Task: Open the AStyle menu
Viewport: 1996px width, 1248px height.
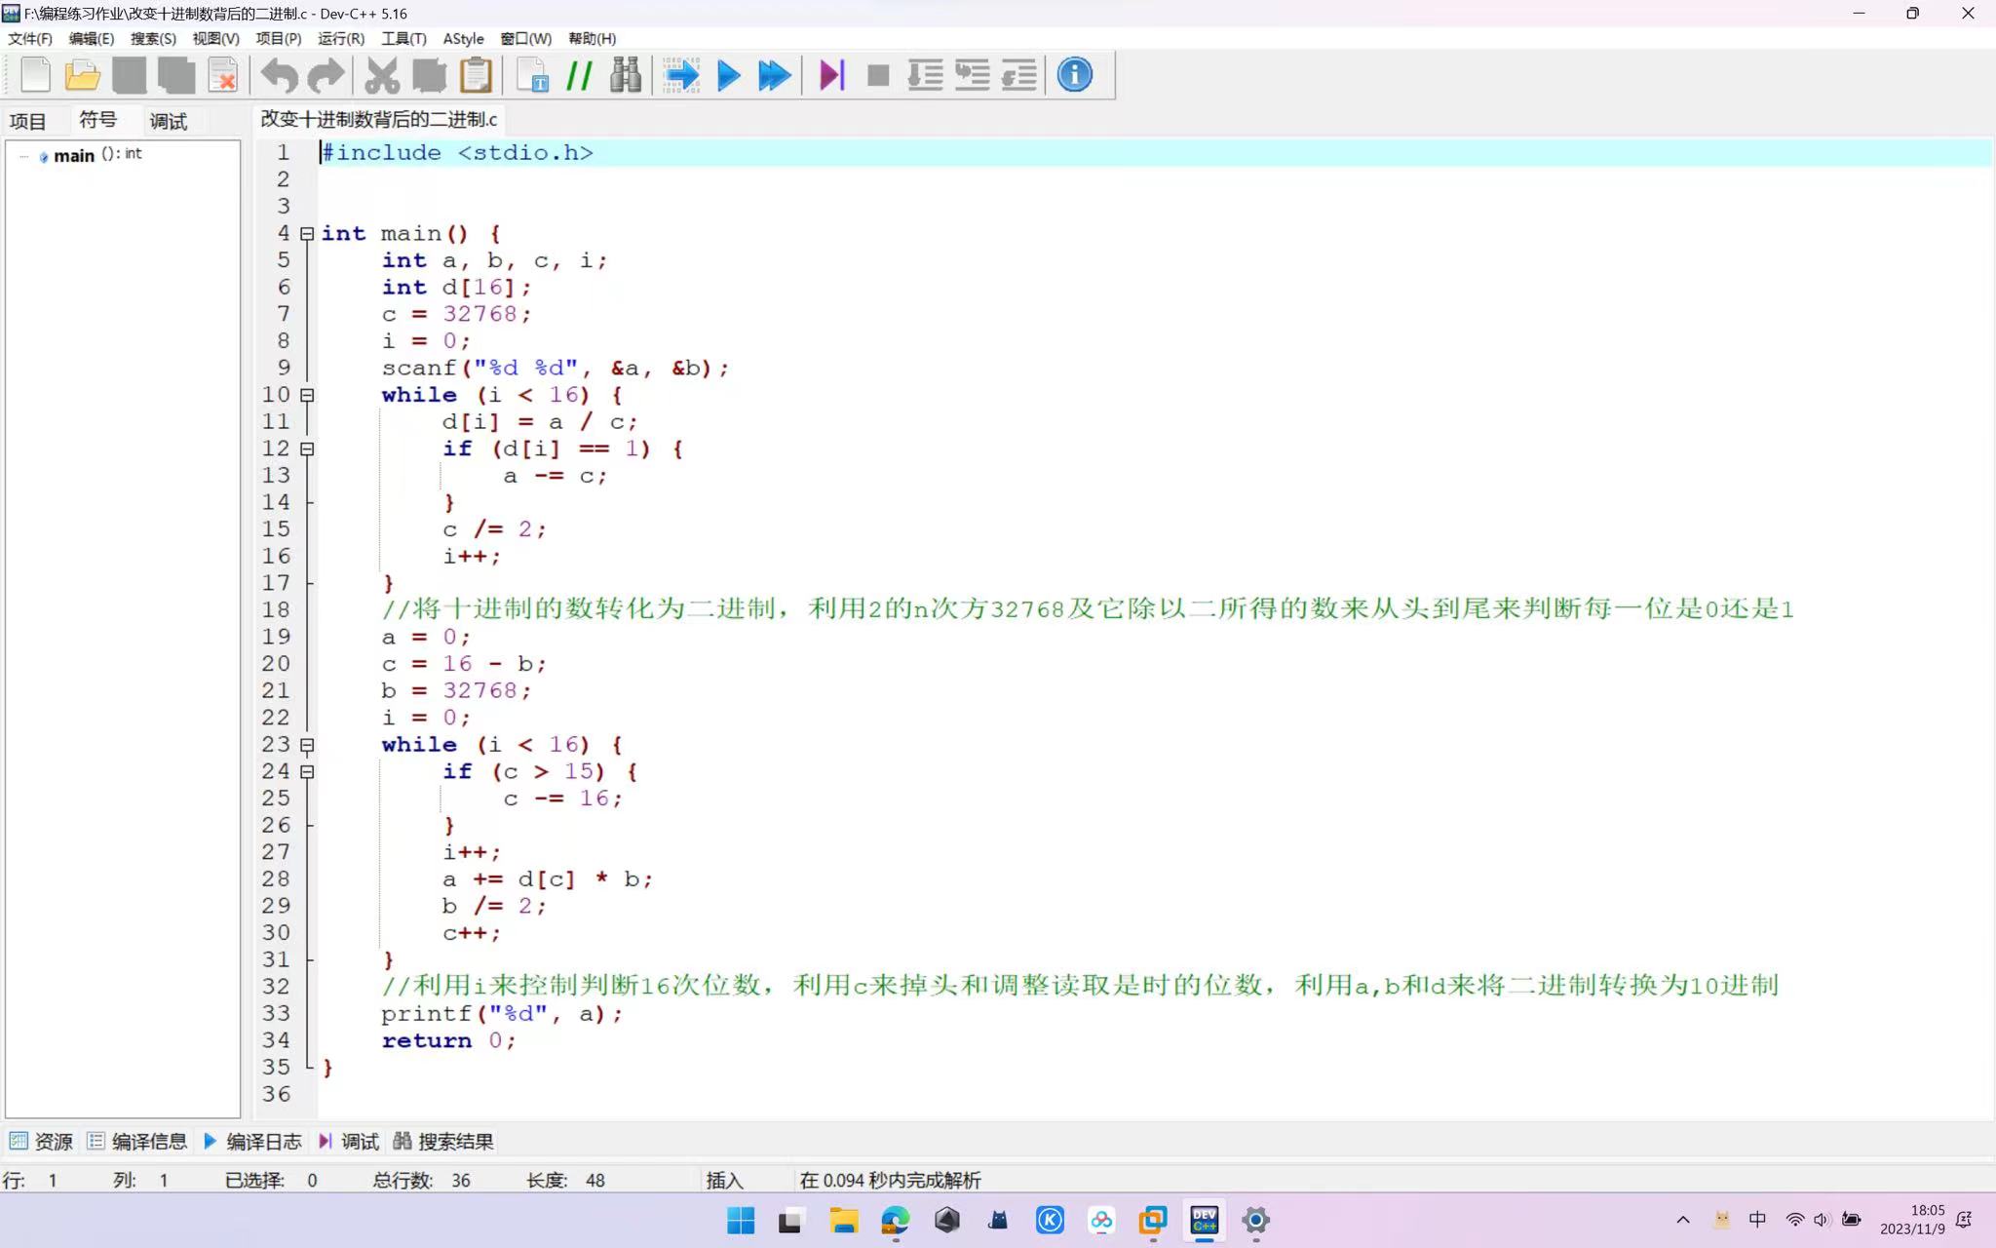Action: click(463, 39)
